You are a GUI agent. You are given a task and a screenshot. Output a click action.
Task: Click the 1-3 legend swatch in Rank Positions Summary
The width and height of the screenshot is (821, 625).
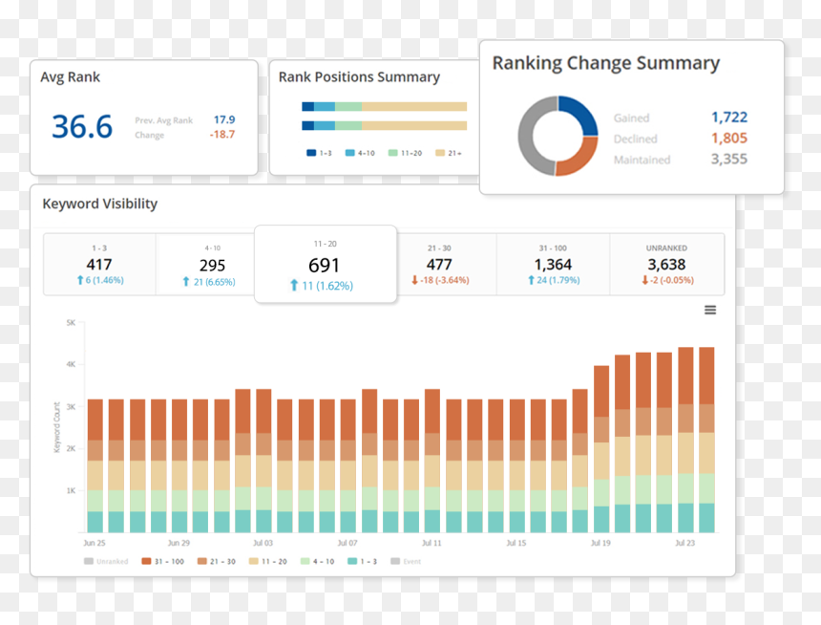click(311, 153)
